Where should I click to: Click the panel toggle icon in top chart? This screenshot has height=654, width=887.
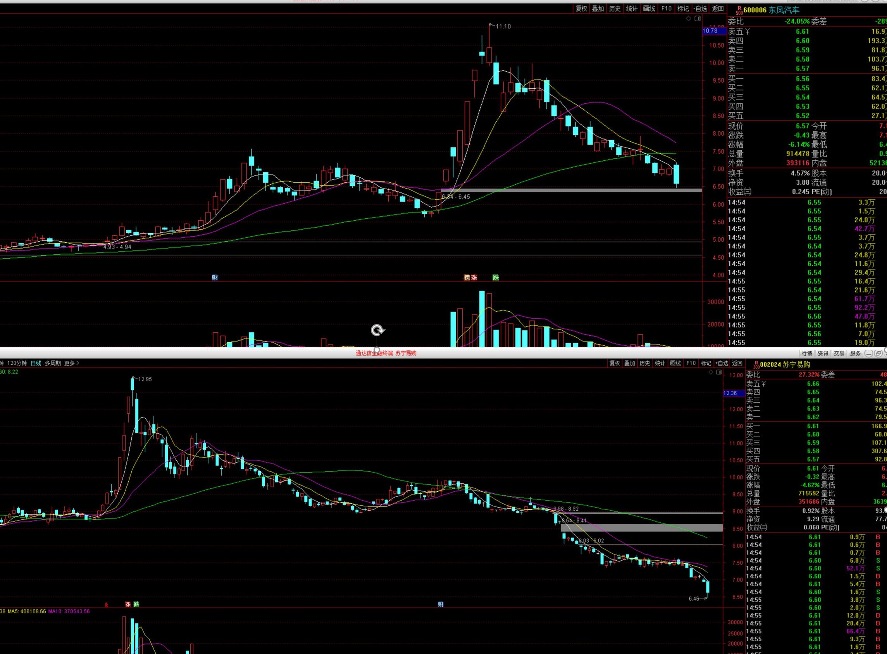pyautogui.click(x=698, y=19)
